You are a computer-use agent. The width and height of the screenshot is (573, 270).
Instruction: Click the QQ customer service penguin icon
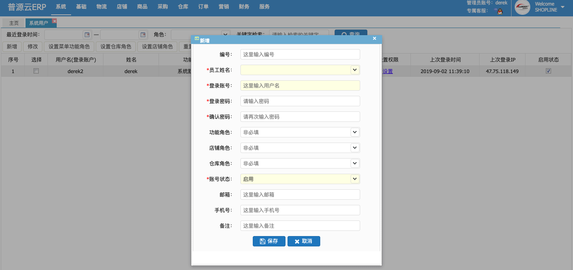point(498,11)
